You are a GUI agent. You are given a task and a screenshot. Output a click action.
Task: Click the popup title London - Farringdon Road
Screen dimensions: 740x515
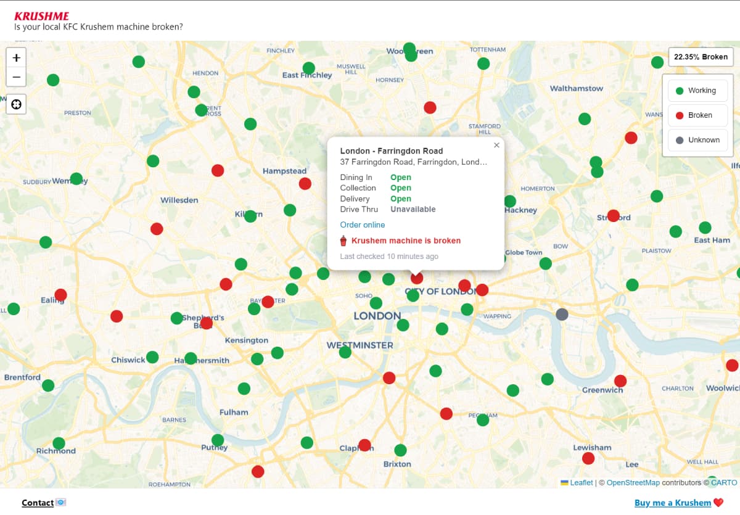coord(392,151)
